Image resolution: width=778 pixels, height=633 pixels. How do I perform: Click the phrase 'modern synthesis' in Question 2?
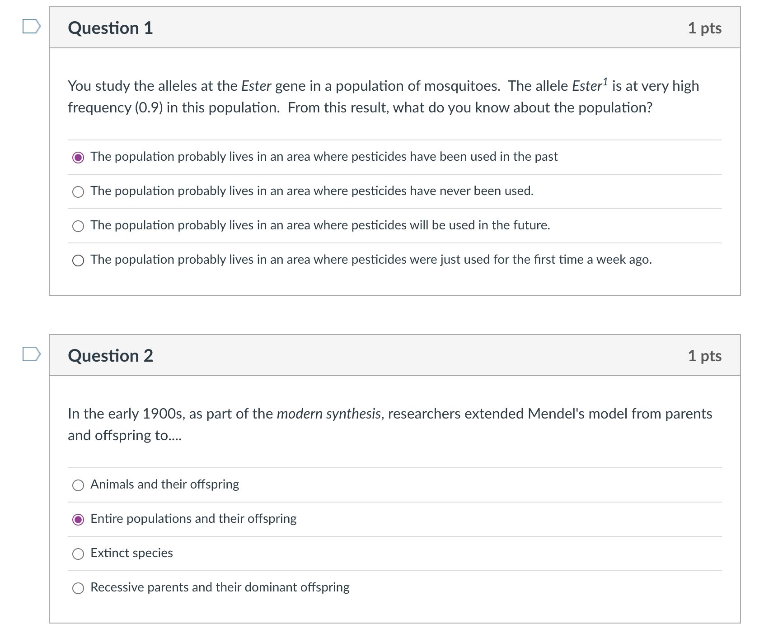tap(328, 414)
